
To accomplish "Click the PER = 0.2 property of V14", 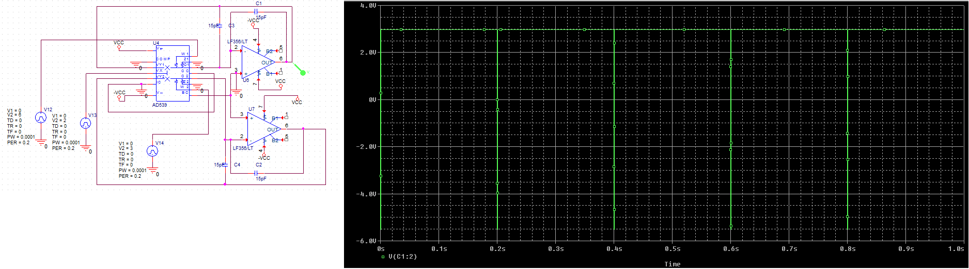I will tap(130, 176).
